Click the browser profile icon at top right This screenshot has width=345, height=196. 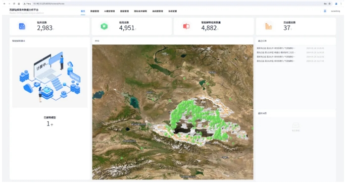[x=336, y=4]
